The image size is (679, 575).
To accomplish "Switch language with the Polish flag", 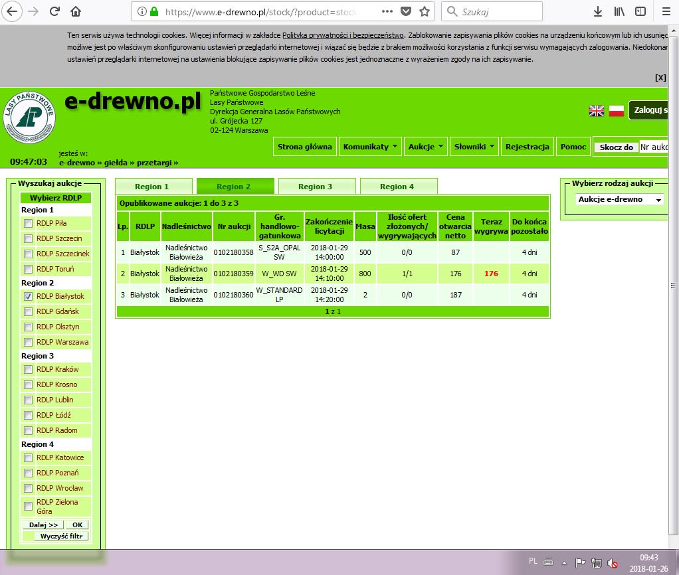I will 616,111.
